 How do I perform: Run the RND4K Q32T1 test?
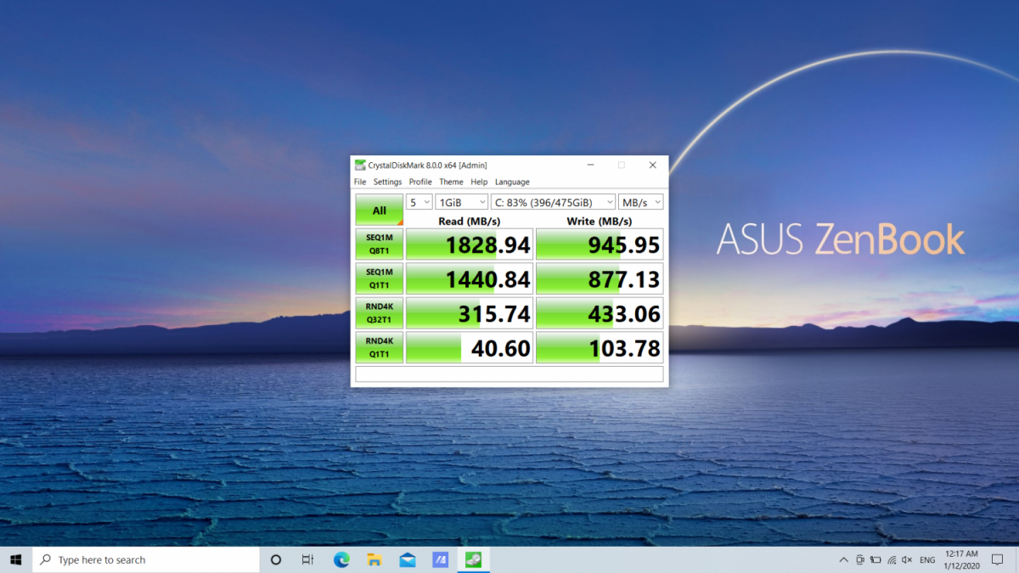click(379, 313)
